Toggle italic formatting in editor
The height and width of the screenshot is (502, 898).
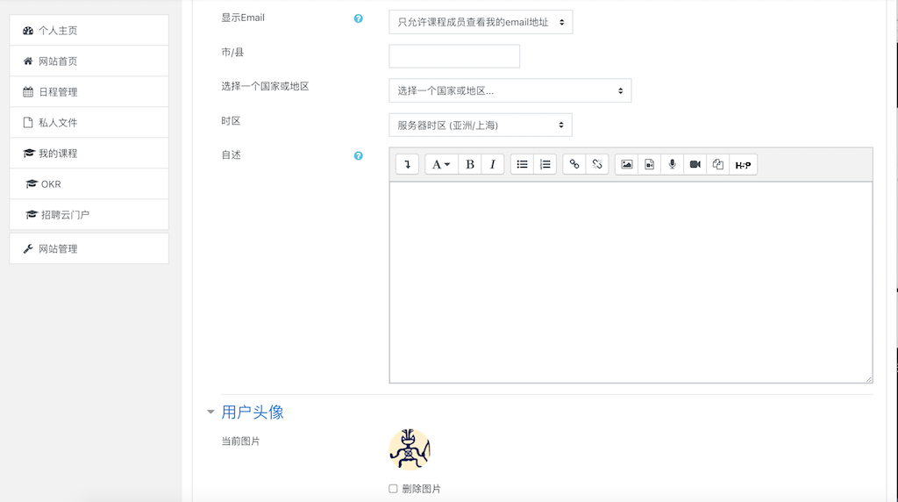[493, 164]
